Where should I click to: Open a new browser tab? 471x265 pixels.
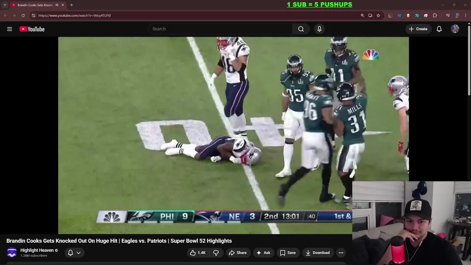pos(71,5)
